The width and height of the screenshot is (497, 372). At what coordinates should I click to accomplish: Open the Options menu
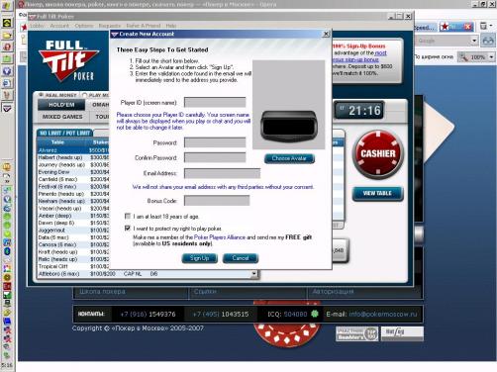pyautogui.click(x=84, y=26)
